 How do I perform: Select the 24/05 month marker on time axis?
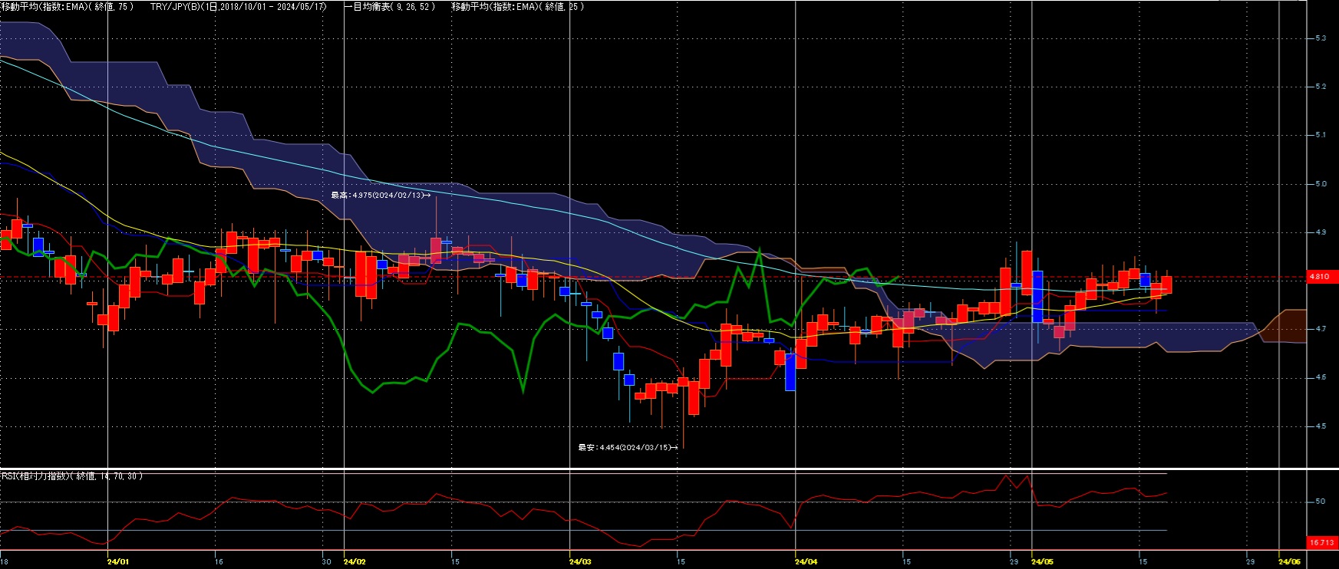[1043, 562]
